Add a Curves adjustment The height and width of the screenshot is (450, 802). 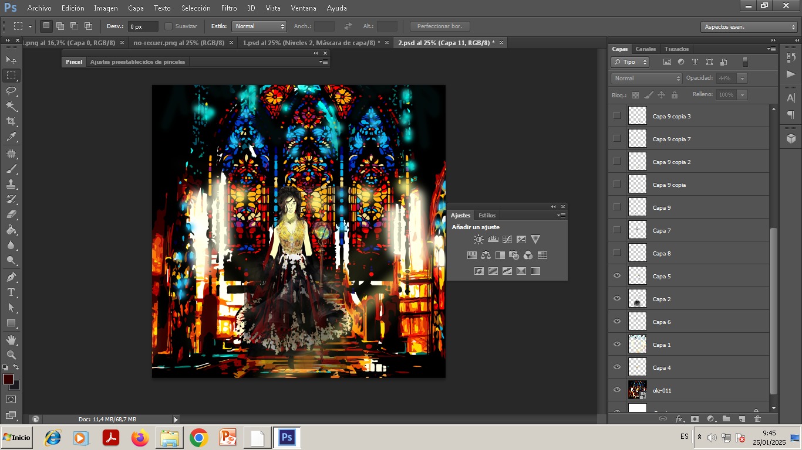(507, 239)
